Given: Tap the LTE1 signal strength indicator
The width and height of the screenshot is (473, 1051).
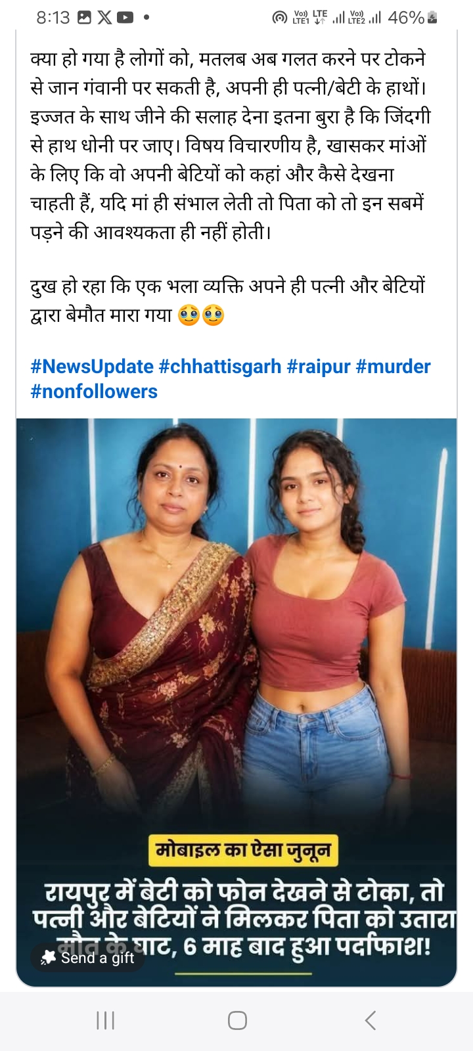Looking at the screenshot, I should tap(338, 18).
